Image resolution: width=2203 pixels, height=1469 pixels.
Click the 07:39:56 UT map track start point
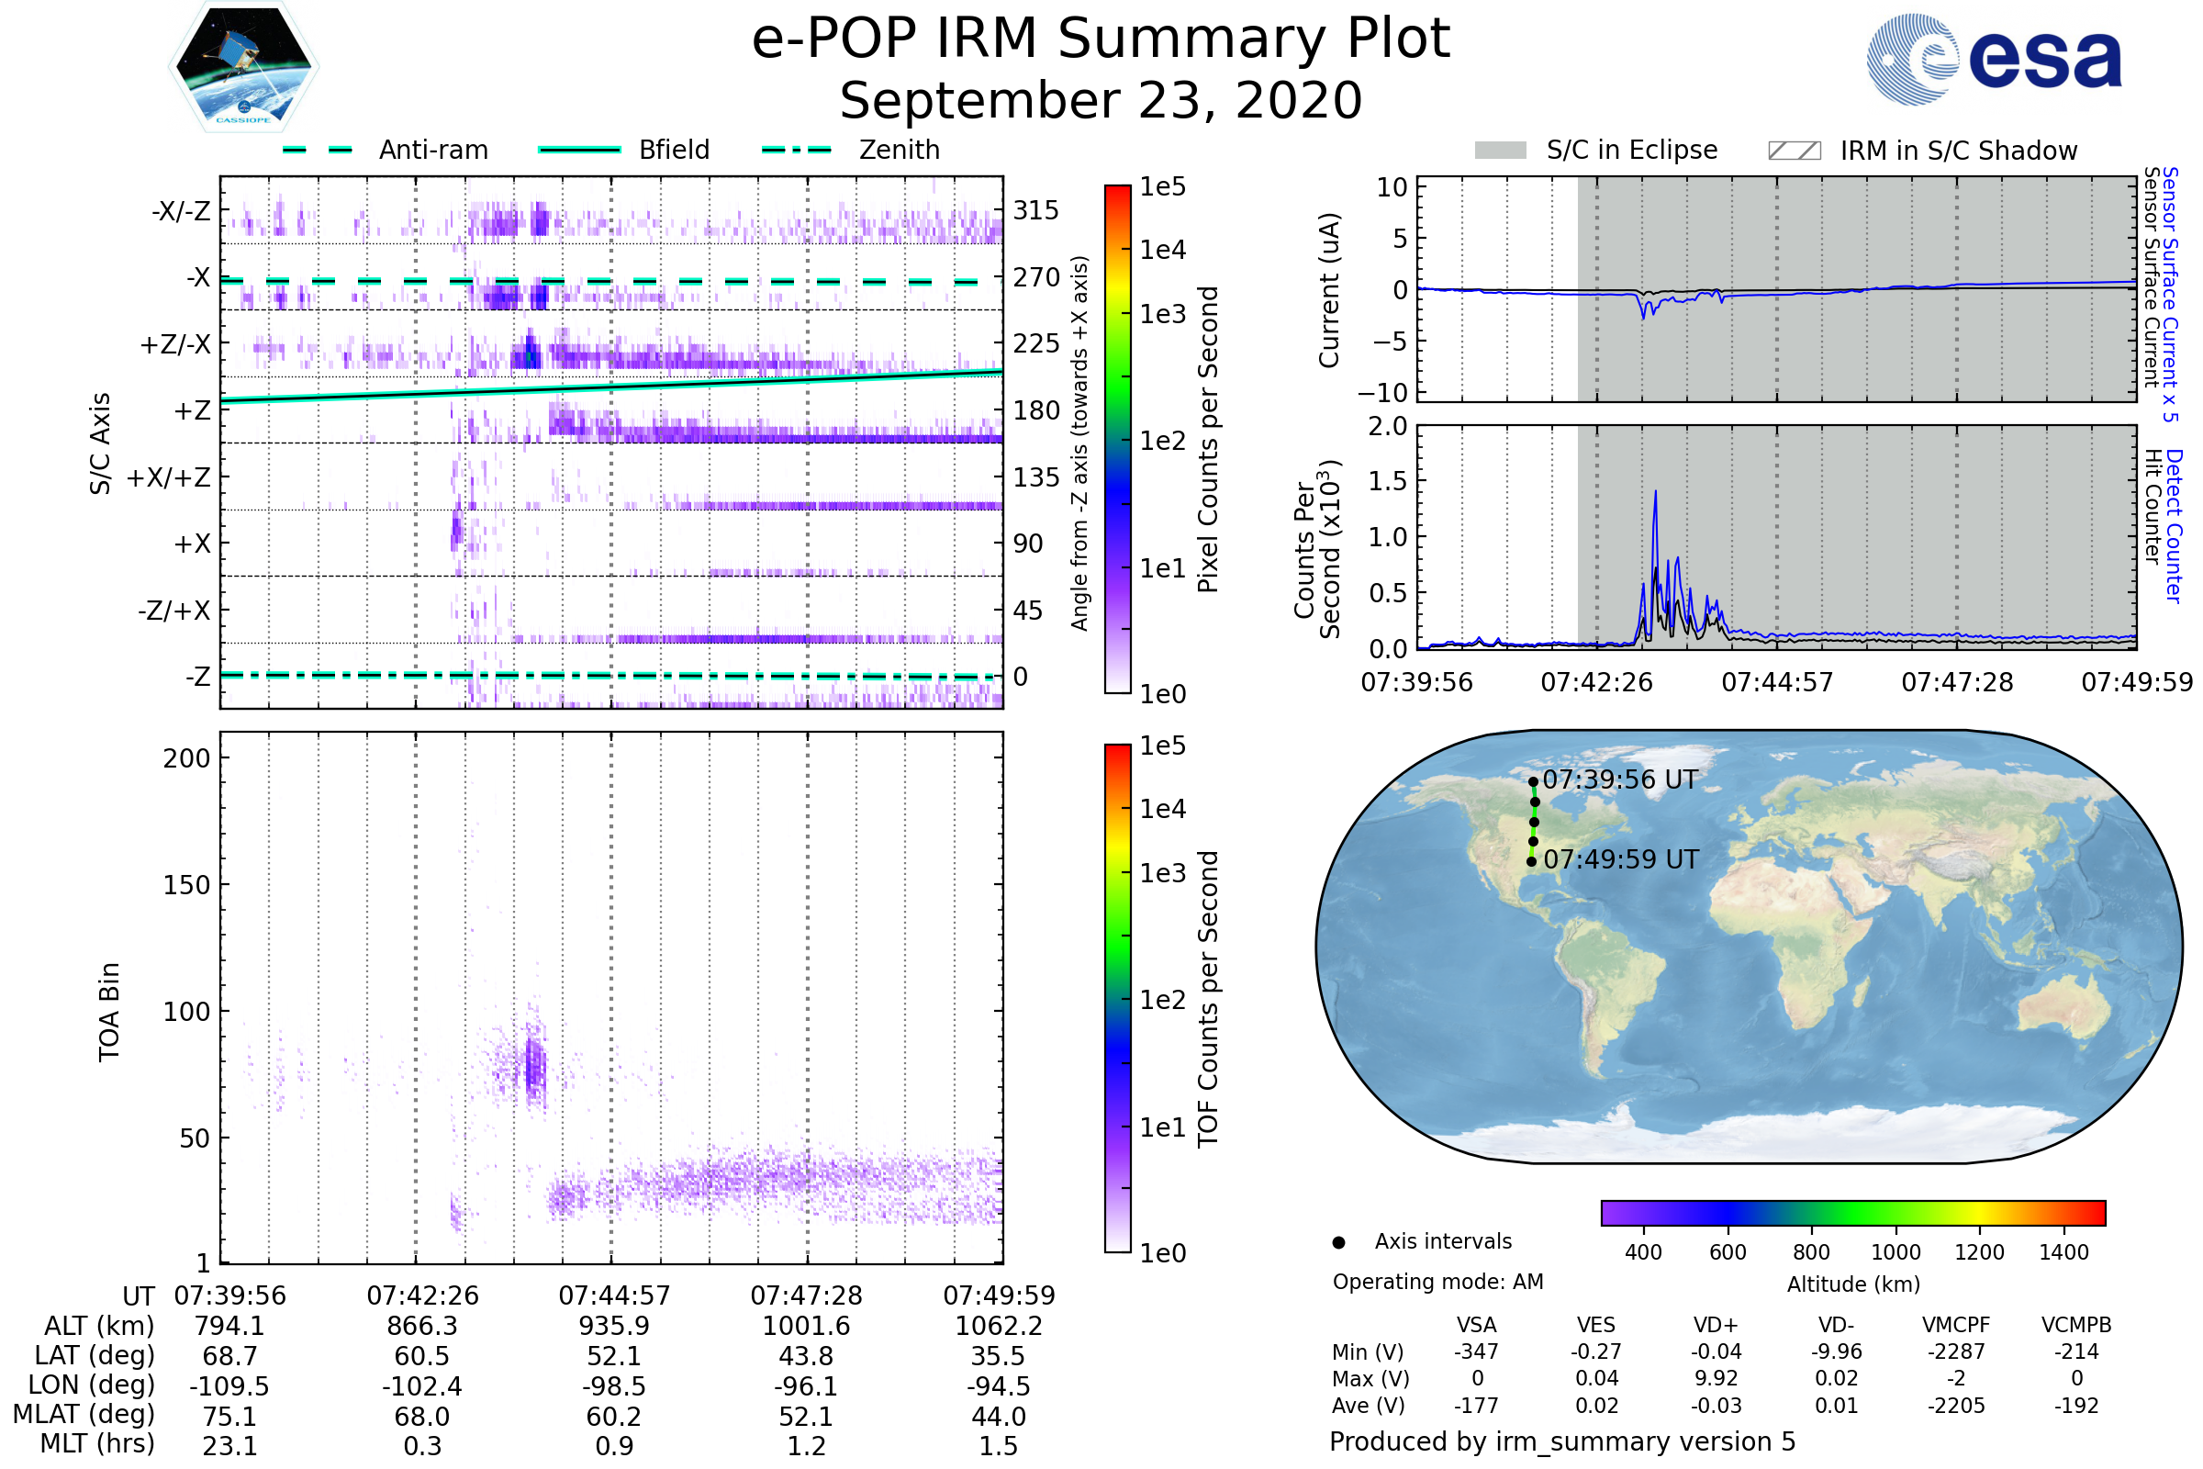1533,781
